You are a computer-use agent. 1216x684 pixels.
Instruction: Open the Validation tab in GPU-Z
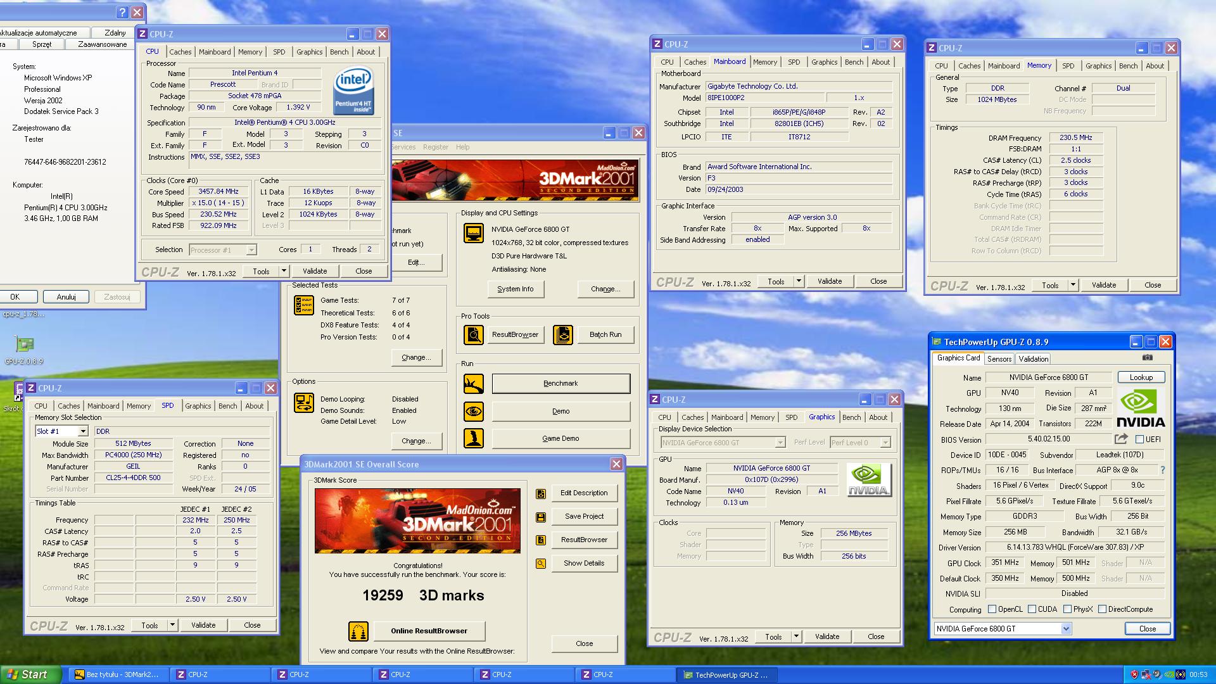click(1033, 359)
